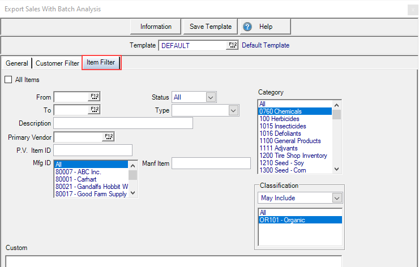
Task: Enable the All Items checkbox
Action: click(x=8, y=80)
